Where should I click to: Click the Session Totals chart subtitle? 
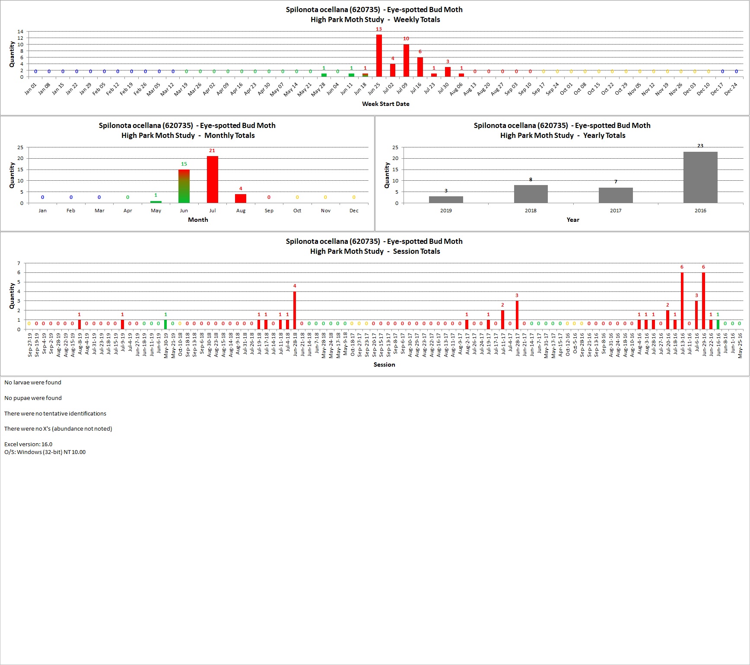tap(375, 251)
